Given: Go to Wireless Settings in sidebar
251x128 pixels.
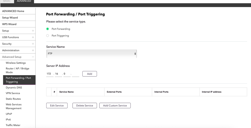Looking at the screenshot, I should click(16, 63).
